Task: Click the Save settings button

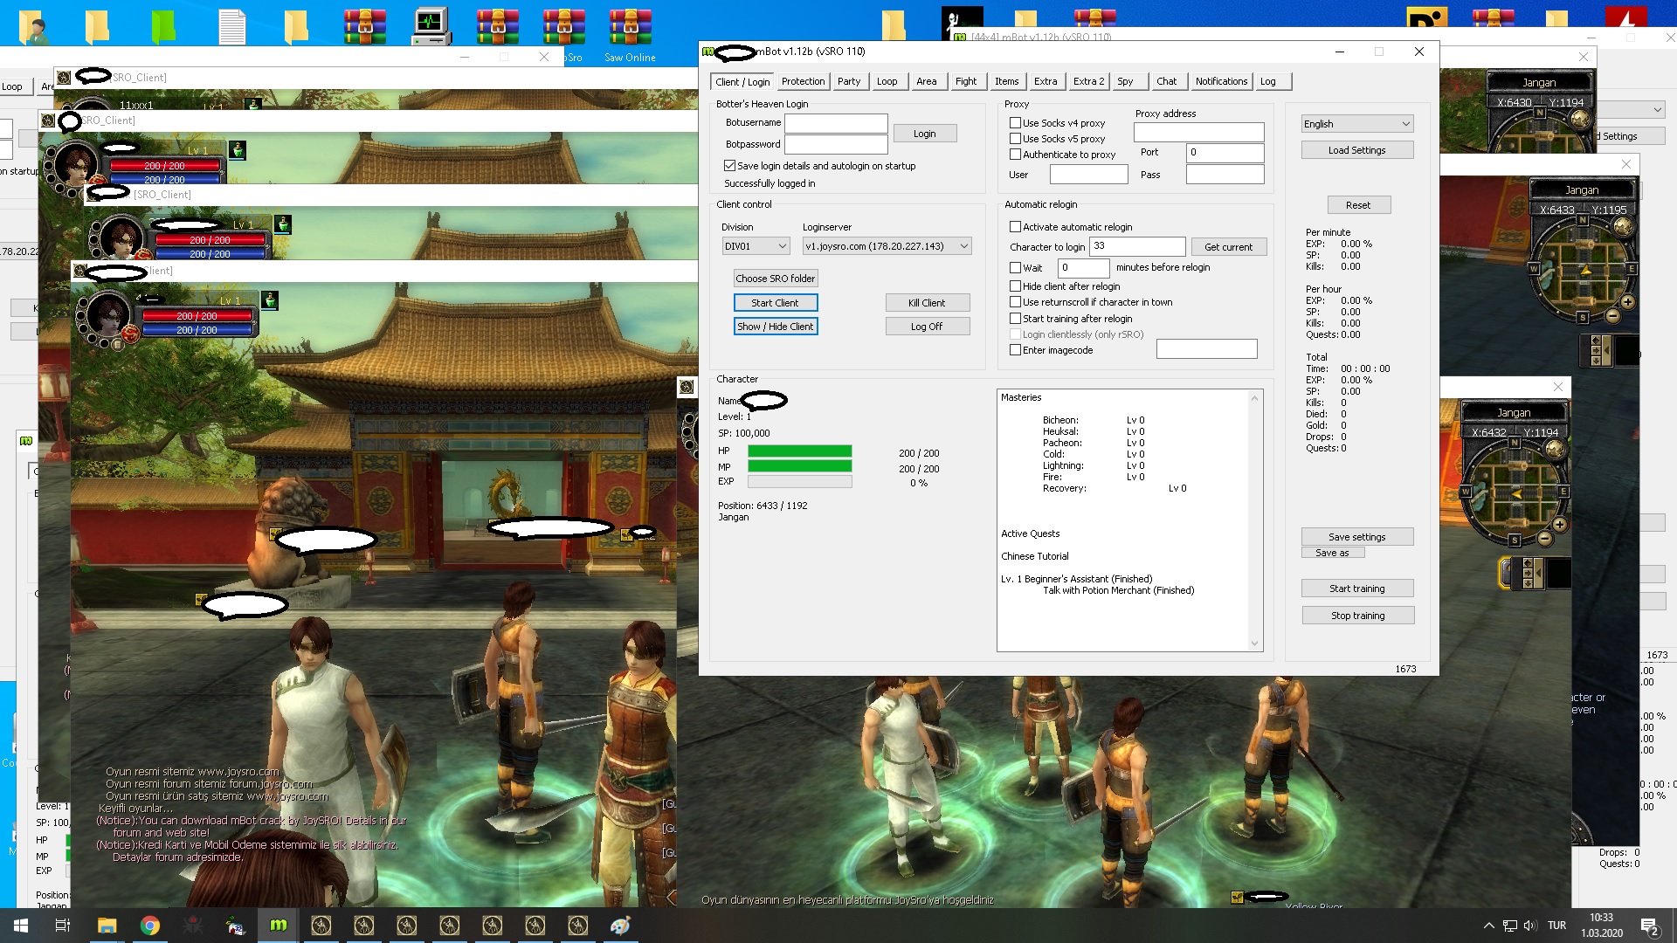Action: (x=1357, y=537)
